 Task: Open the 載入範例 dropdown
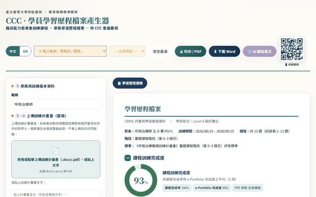point(70,51)
